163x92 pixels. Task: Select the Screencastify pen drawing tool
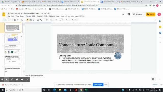[12, 79]
